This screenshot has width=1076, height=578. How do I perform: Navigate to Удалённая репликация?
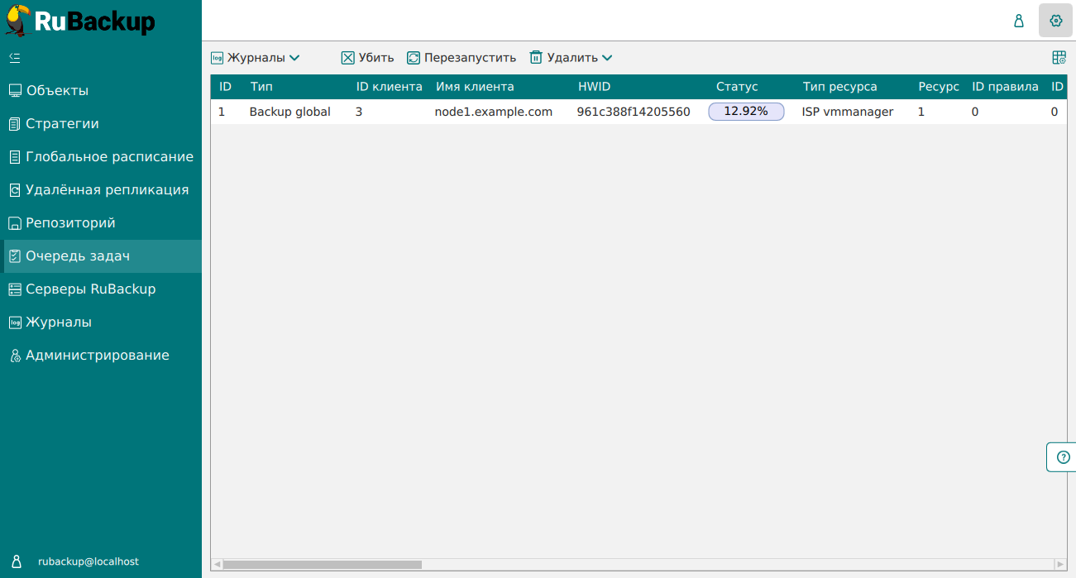[107, 190]
